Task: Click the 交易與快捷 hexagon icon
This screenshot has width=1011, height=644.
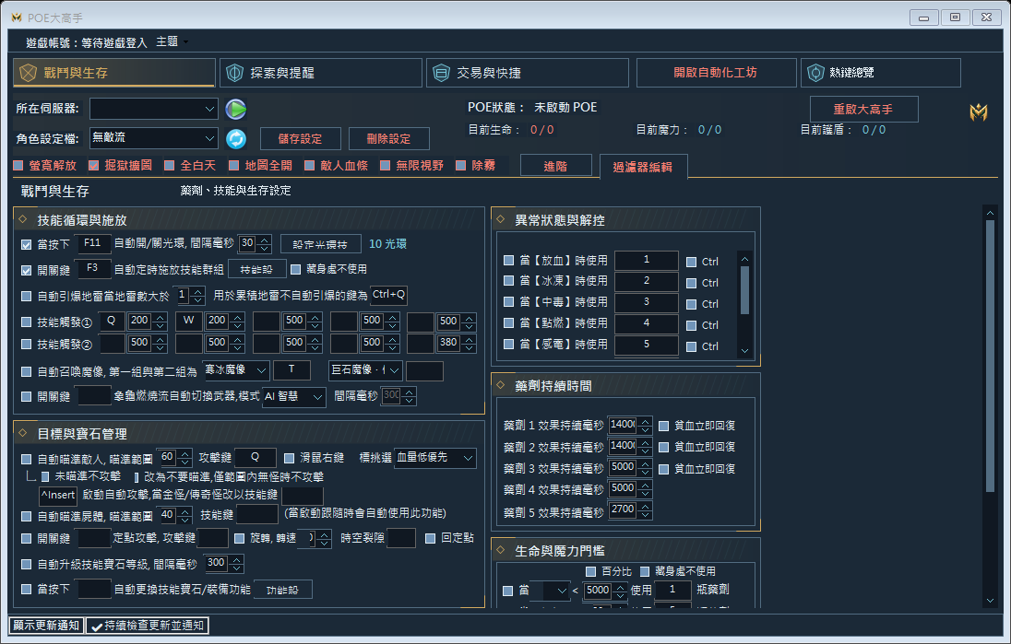Action: click(441, 73)
